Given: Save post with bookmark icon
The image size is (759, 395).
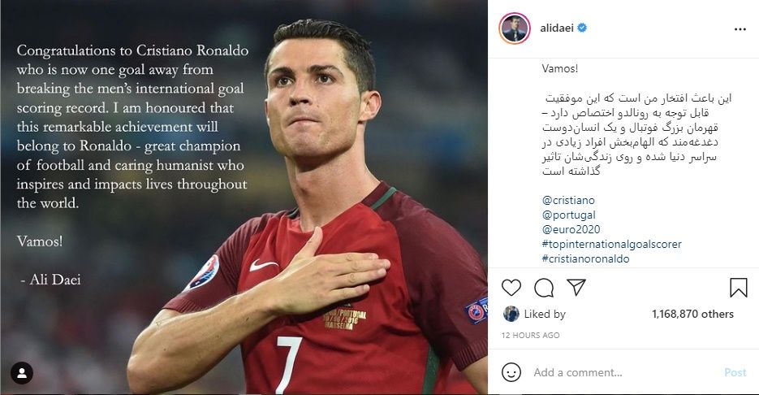Looking at the screenshot, I should [x=738, y=288].
